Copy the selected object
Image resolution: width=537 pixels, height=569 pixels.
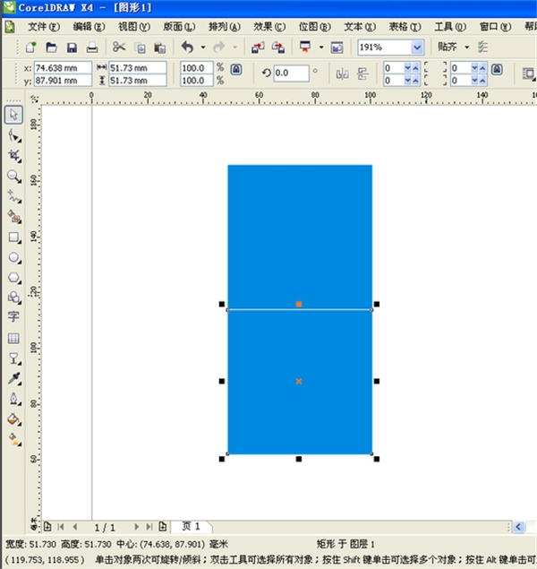coord(140,47)
